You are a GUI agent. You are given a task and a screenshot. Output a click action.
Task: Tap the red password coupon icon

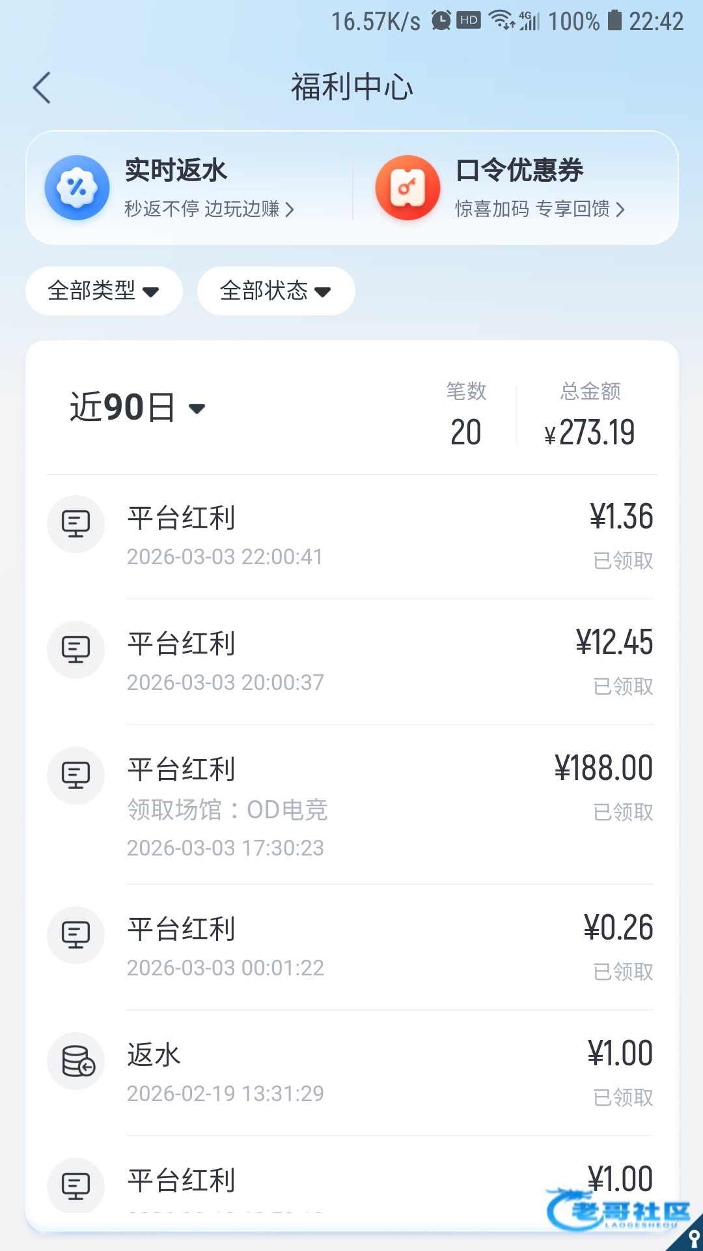pyautogui.click(x=407, y=188)
